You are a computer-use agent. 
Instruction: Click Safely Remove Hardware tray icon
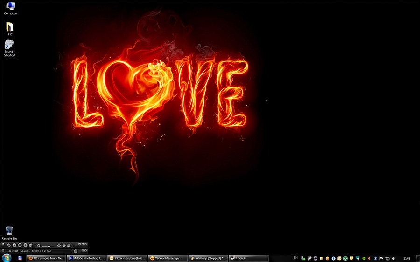click(303, 259)
